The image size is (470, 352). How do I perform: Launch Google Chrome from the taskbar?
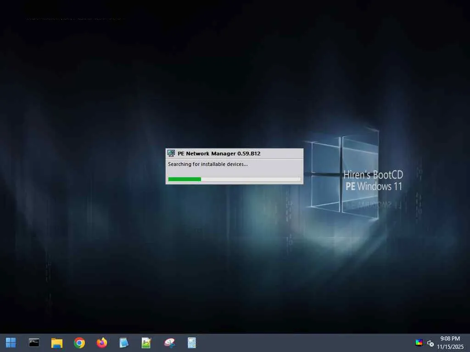79,343
